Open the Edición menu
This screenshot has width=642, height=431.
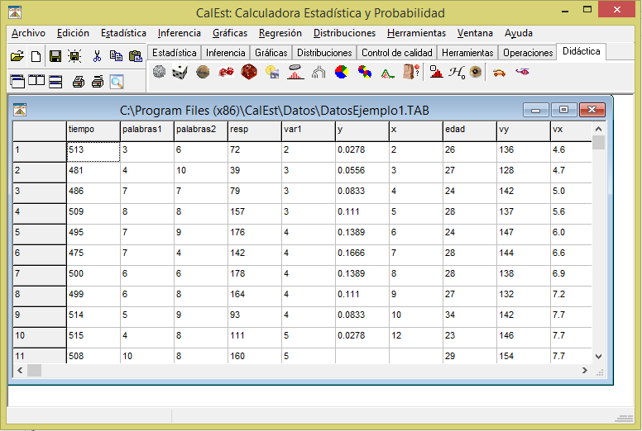(73, 33)
